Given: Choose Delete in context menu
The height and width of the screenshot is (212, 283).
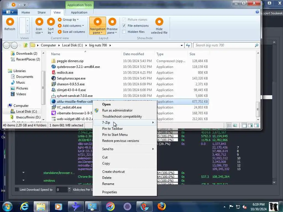Looking at the screenshot, I should point(107,178).
